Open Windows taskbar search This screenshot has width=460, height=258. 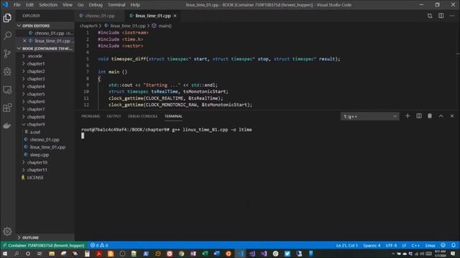click(17, 254)
